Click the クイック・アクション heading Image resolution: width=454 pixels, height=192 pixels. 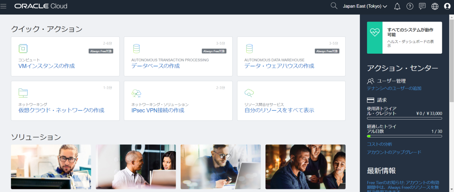click(47, 29)
